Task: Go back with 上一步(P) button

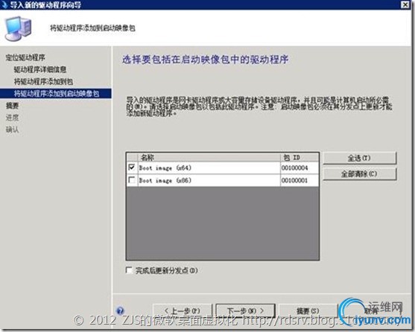Action: (x=183, y=310)
